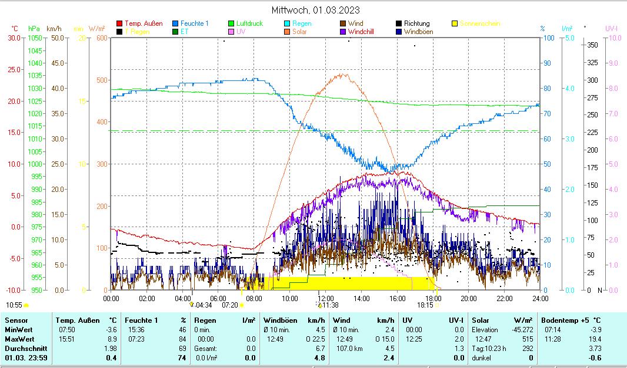
Task: Click the hPa axis unit label
Action: click(x=34, y=29)
